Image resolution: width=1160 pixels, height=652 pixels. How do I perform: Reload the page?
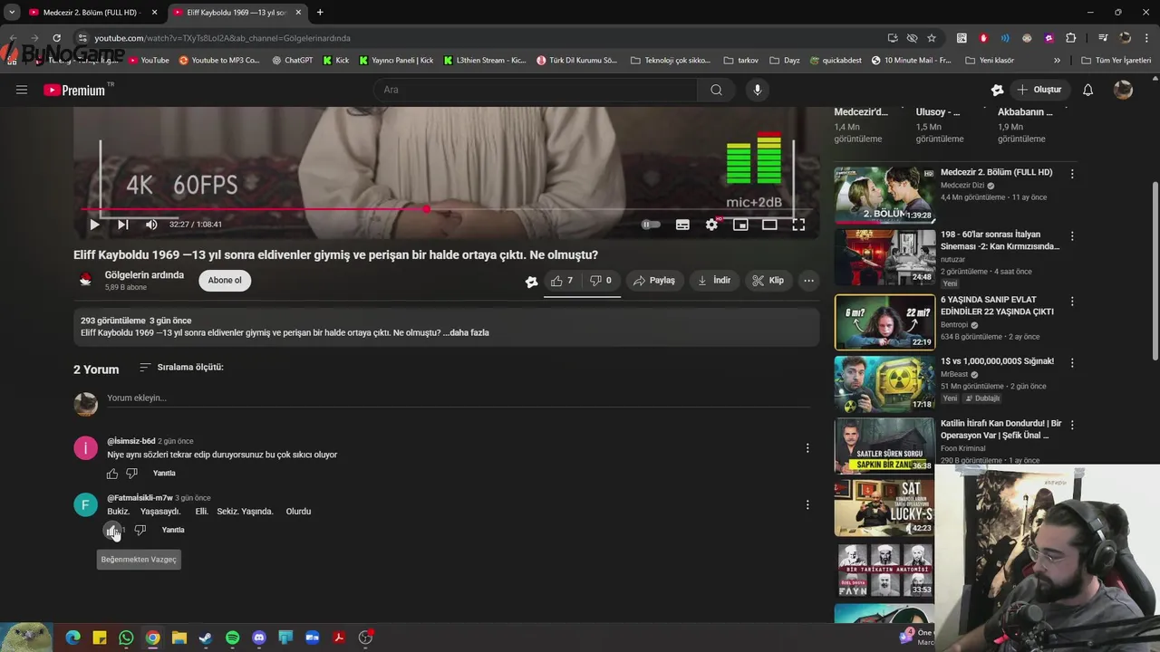(56, 38)
